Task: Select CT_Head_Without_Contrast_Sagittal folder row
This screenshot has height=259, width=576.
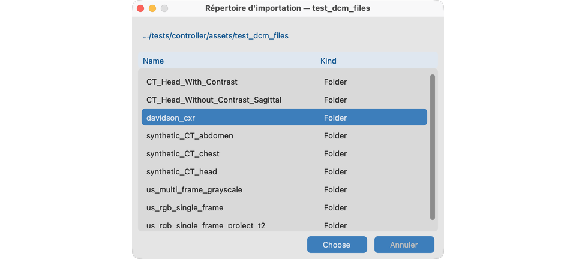Action: coord(284,100)
